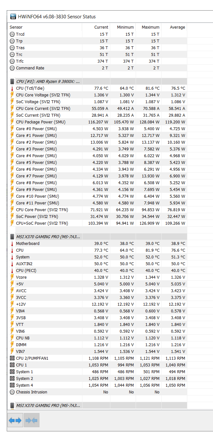Viewport: 213px width, 432px height.
Task: Click chip icon of AMD Ryzen 9 3900X header
Action: point(12,81)
